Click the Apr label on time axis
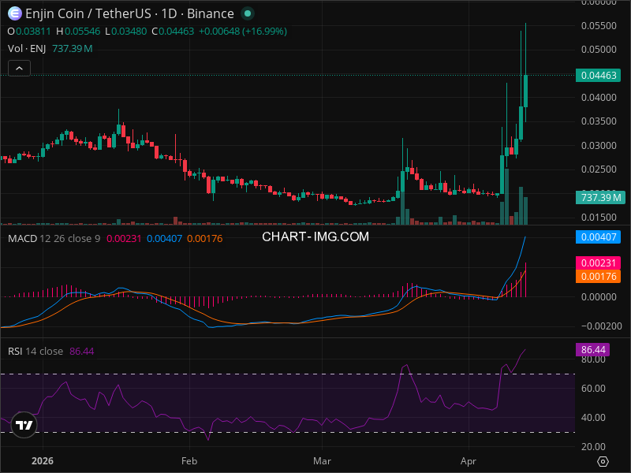Image resolution: width=631 pixels, height=473 pixels. (x=469, y=461)
